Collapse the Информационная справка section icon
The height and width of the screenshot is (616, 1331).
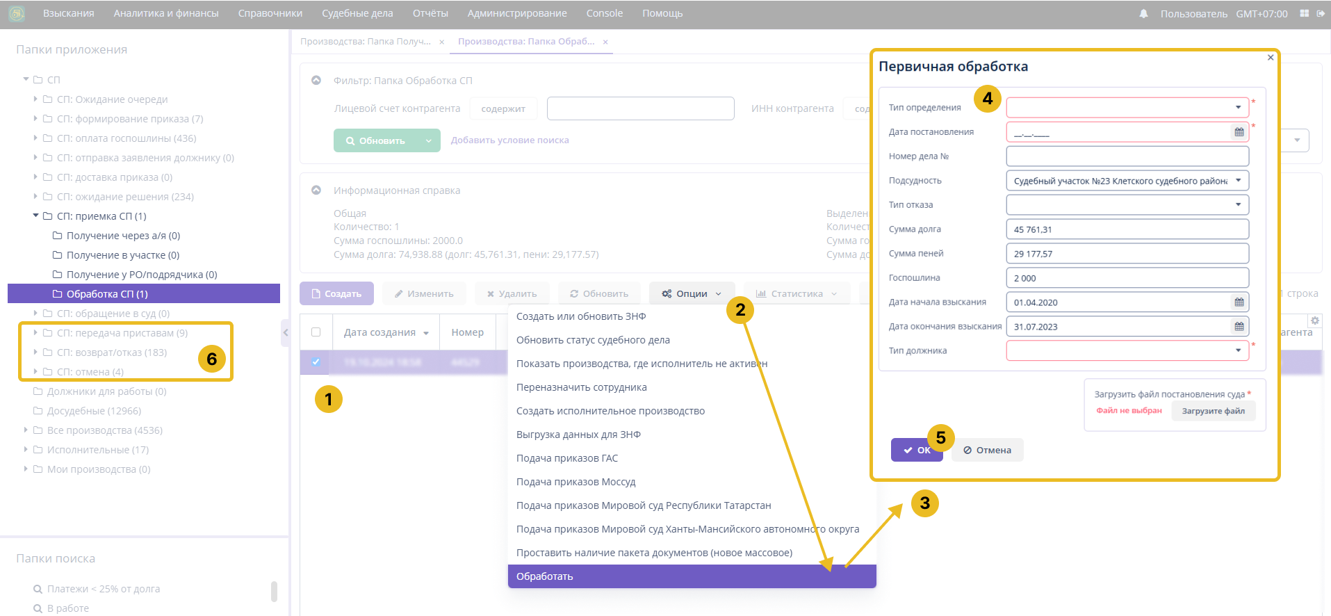tap(316, 190)
